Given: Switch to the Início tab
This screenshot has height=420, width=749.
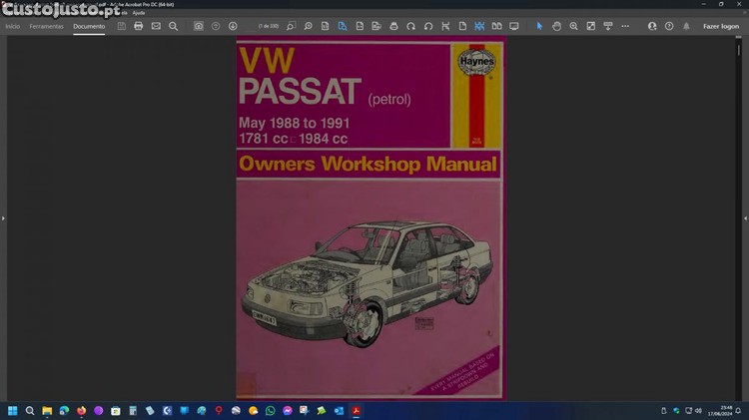Looking at the screenshot, I should [13, 26].
